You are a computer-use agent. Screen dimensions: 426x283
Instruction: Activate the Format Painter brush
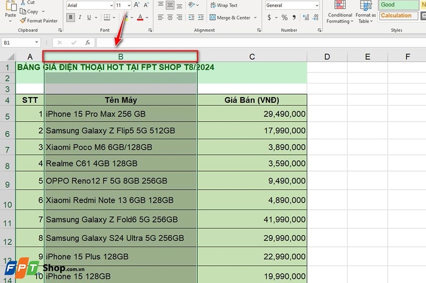[38, 21]
